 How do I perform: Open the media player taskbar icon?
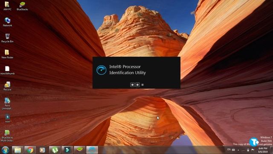(42, 150)
